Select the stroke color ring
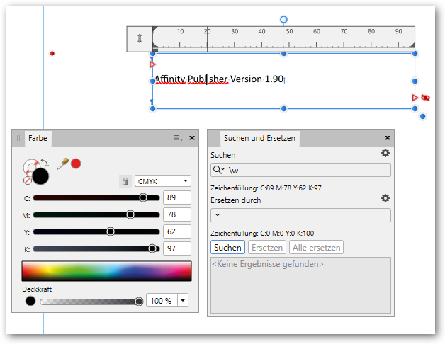Image resolution: width=445 pixels, height=344 pixels. click(x=30, y=166)
